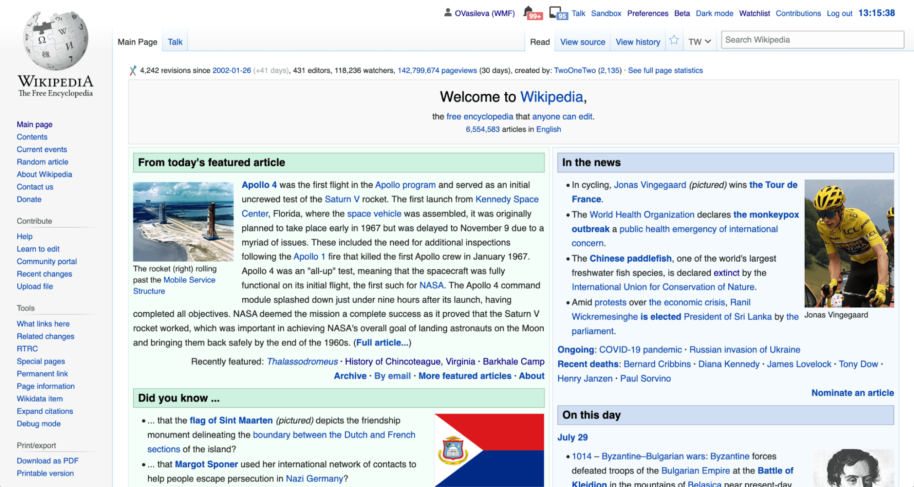This screenshot has width=914, height=487.
Task: Switch to the Main Page tab
Action: [x=138, y=42]
